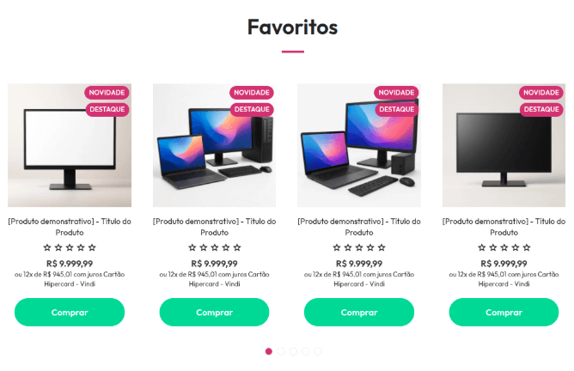Select the first (active) carousel pagination dot
This screenshot has width=574, height=371.
coord(269,351)
